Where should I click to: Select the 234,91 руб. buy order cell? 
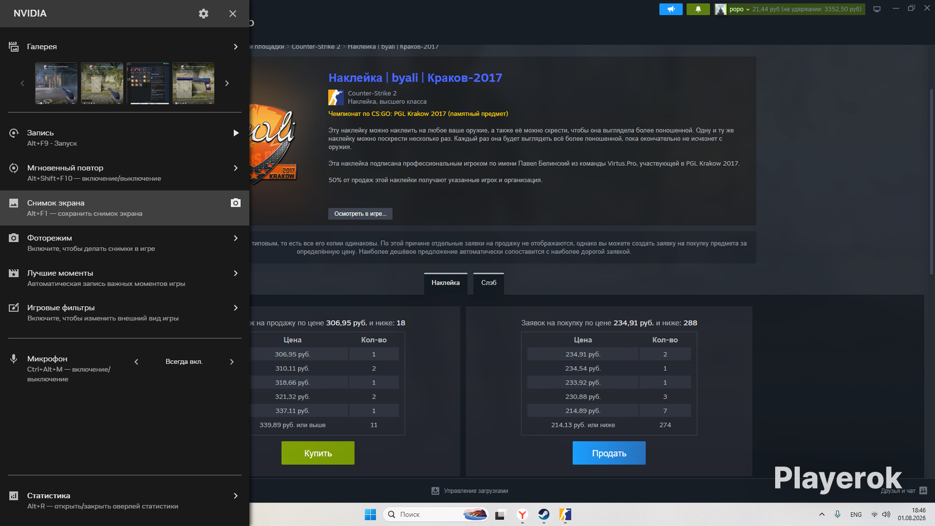pos(583,355)
